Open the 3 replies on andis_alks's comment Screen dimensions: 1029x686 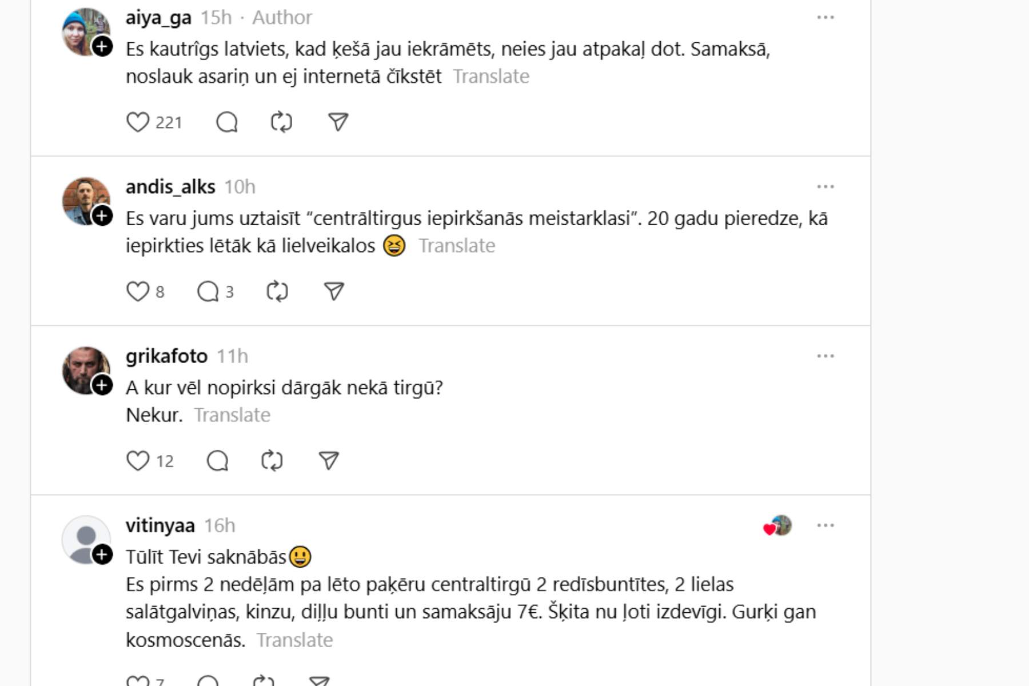tap(215, 292)
